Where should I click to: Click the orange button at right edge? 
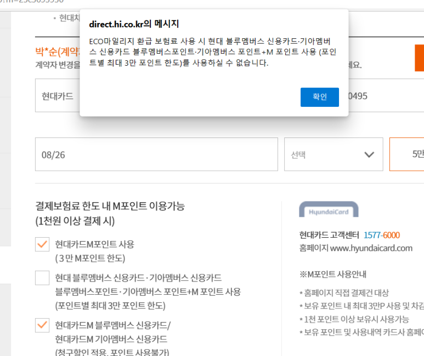[x=420, y=58]
